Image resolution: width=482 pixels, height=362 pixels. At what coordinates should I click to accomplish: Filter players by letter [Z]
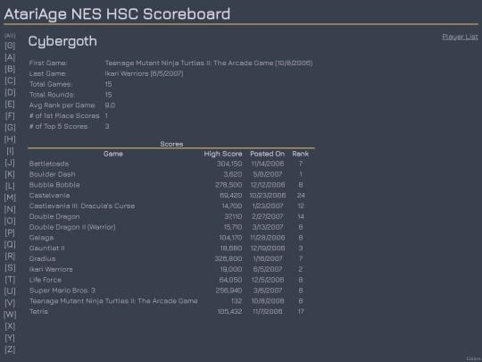tap(10, 349)
